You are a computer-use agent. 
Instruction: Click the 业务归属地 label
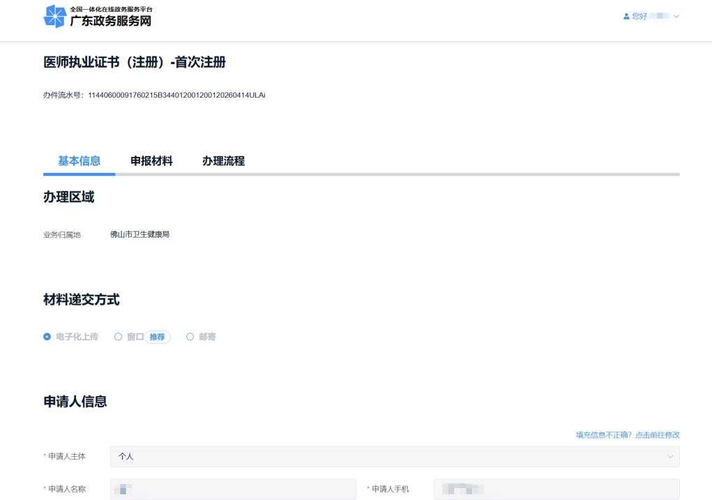click(x=62, y=235)
